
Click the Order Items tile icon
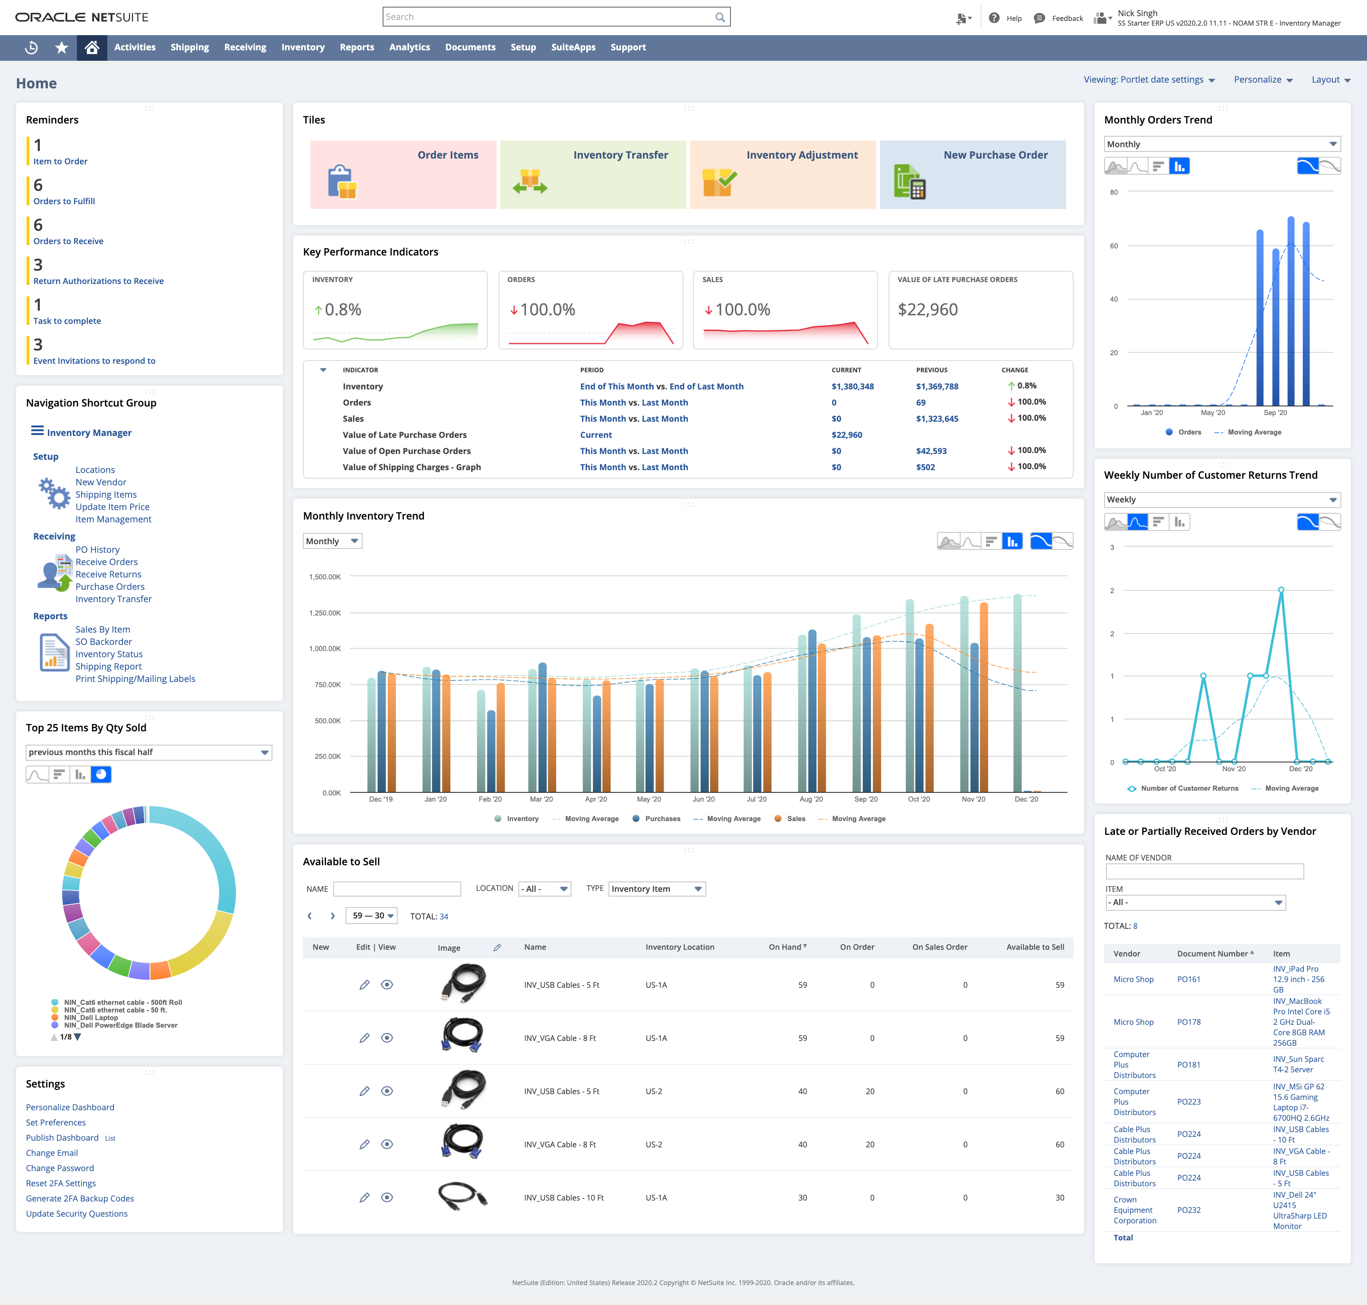342,181
